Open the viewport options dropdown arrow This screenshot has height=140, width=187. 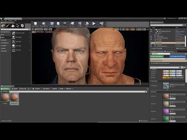(33, 30)
